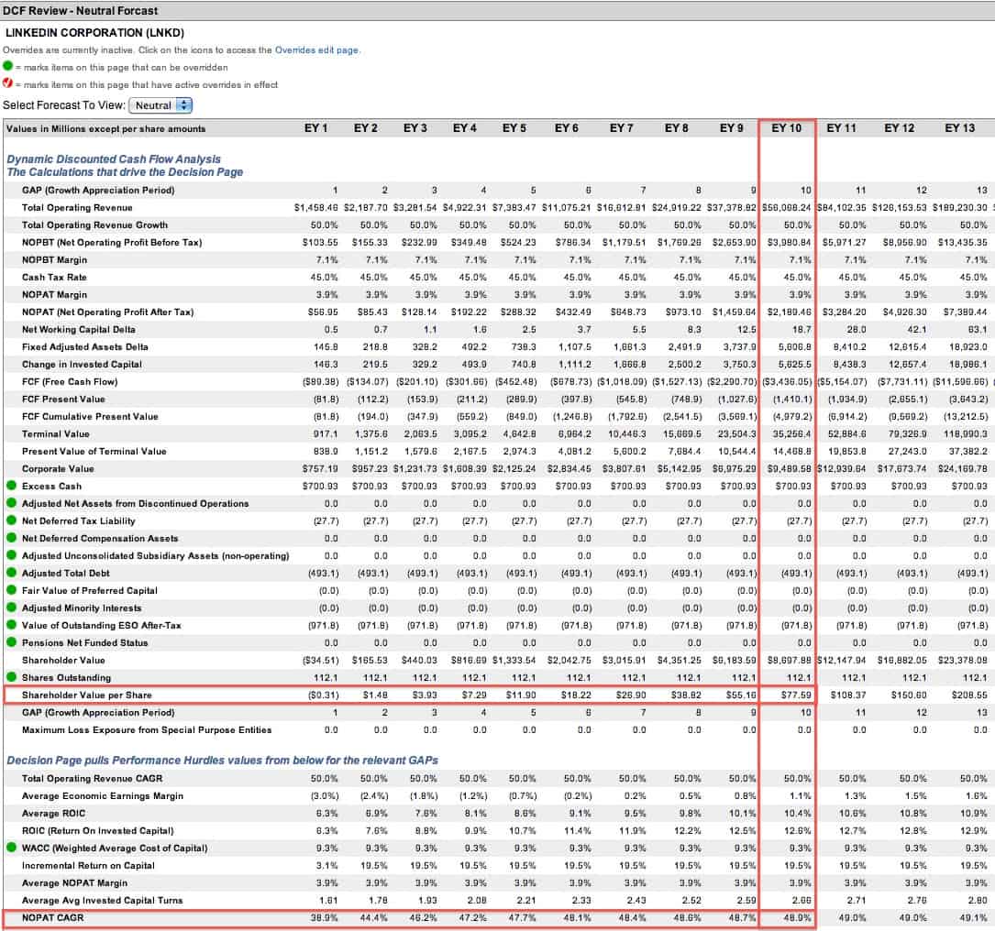Click override icon beside Net Deferred Compensation Assets
The height and width of the screenshot is (931, 995).
pos(11,538)
